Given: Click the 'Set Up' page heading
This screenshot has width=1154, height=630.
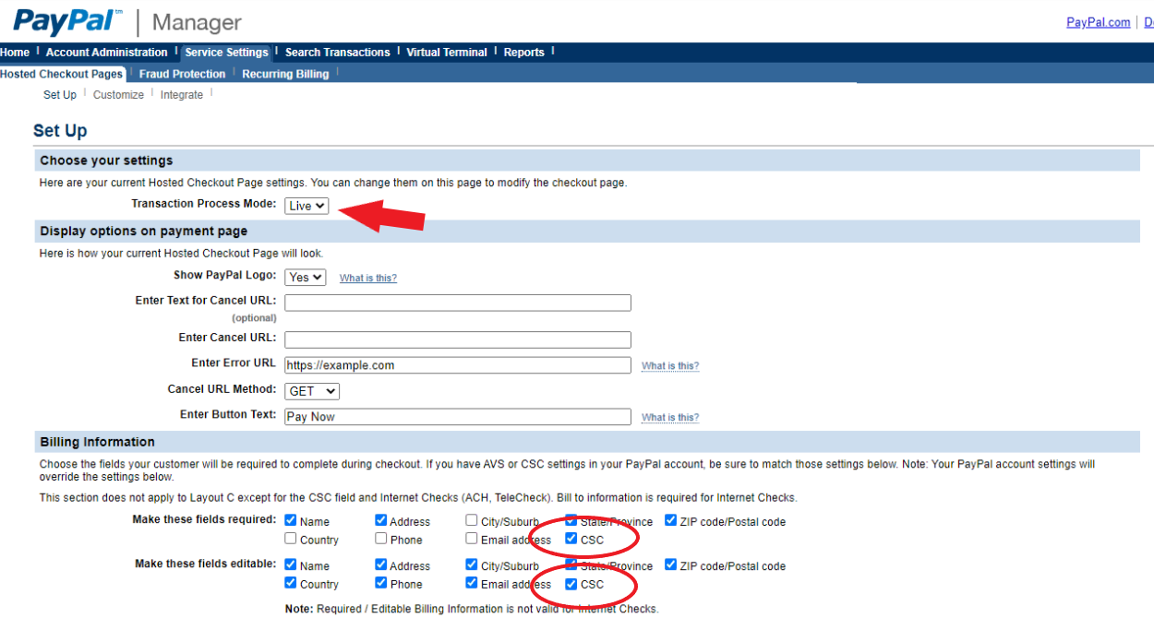Looking at the screenshot, I should [x=60, y=131].
